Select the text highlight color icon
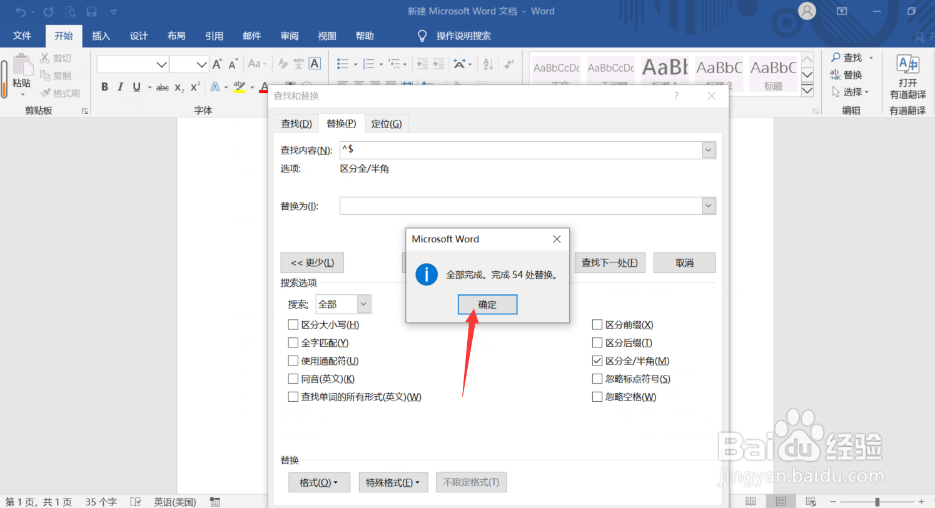Image resolution: width=935 pixels, height=508 pixels. (x=238, y=87)
